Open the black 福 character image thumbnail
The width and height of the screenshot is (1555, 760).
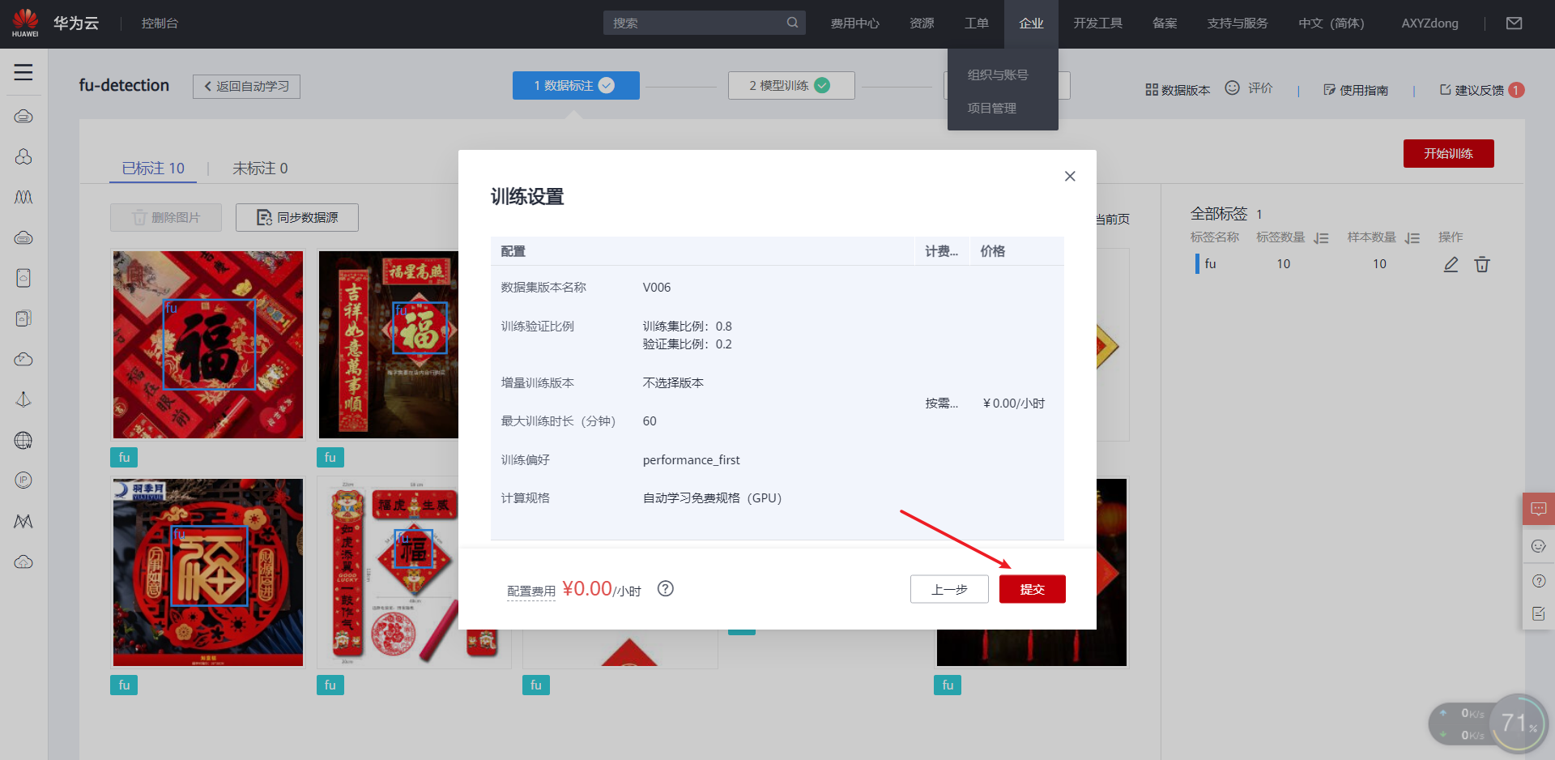click(x=208, y=344)
